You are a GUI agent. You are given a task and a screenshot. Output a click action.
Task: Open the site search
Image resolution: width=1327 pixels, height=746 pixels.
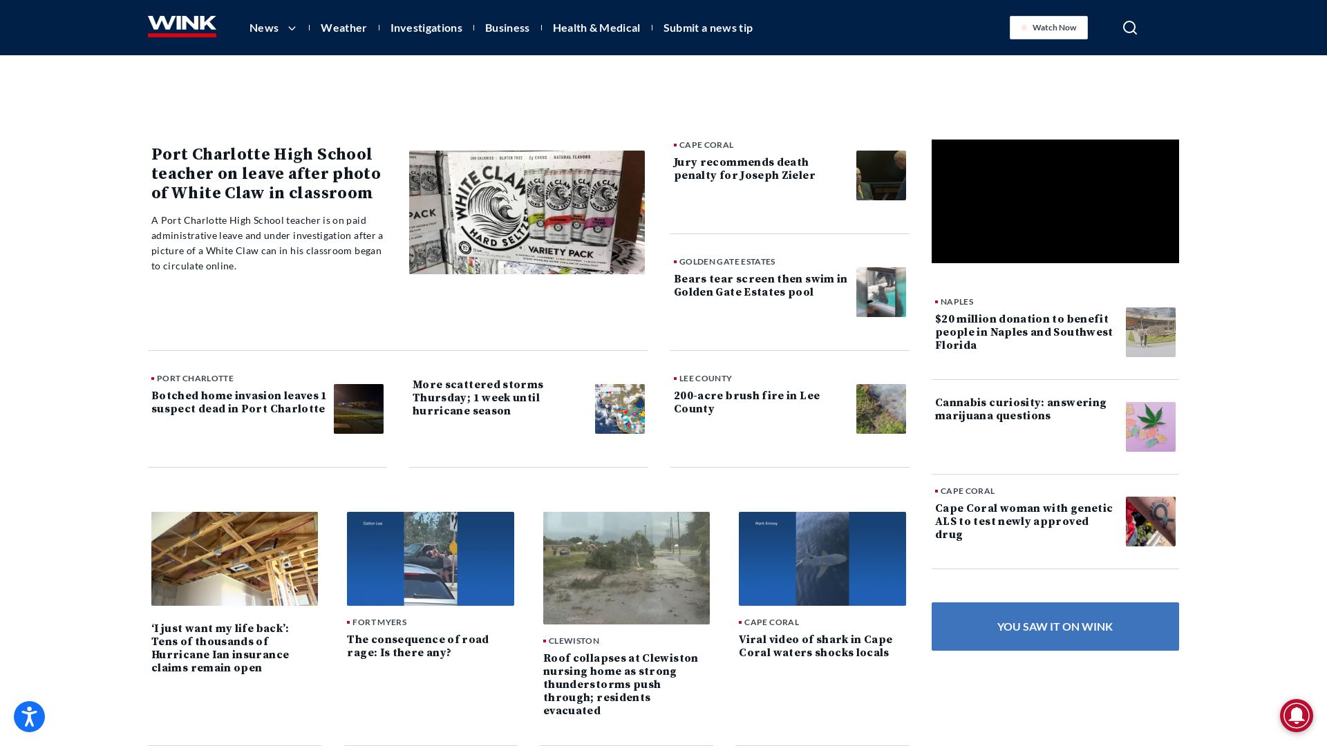click(1129, 28)
